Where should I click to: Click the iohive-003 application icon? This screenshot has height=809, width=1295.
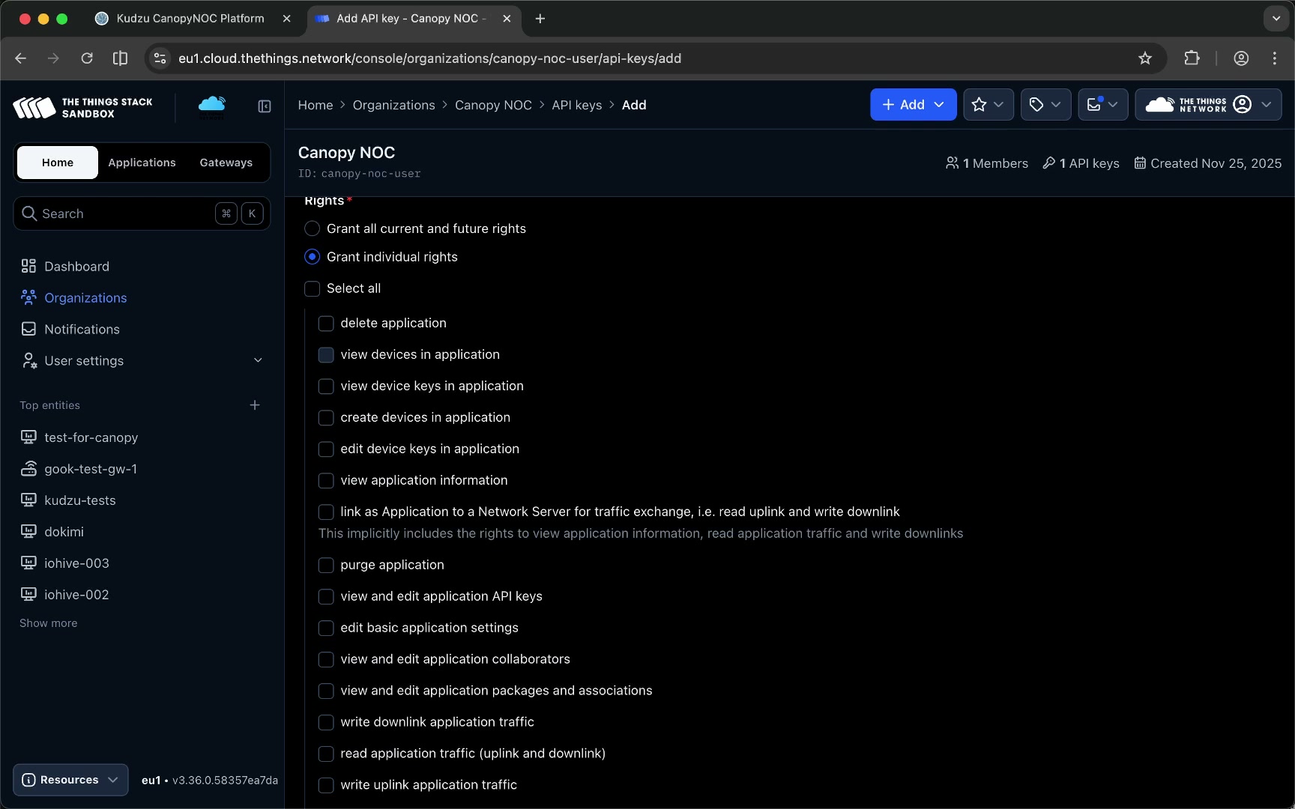pyautogui.click(x=28, y=563)
